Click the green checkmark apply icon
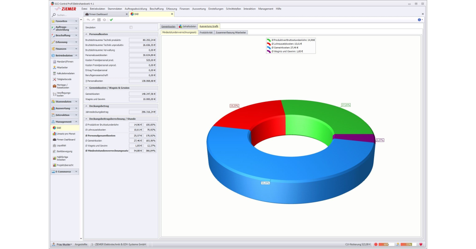This screenshot has width=476, height=249. pyautogui.click(x=111, y=19)
